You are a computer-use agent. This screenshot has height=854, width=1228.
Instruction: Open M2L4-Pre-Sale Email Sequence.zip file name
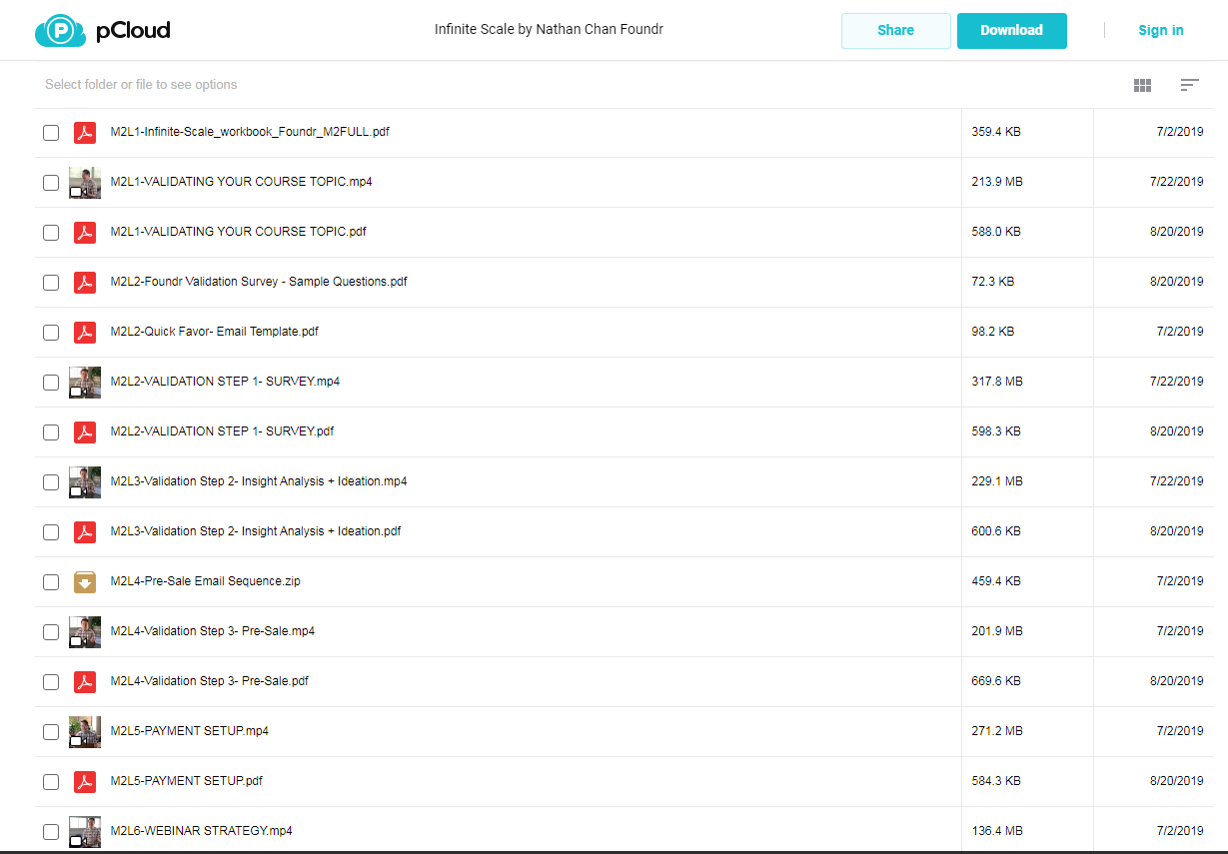[205, 581]
